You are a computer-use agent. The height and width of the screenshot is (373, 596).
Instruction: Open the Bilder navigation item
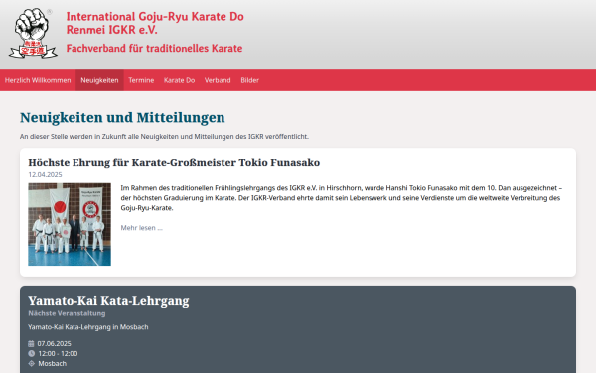pyautogui.click(x=249, y=80)
